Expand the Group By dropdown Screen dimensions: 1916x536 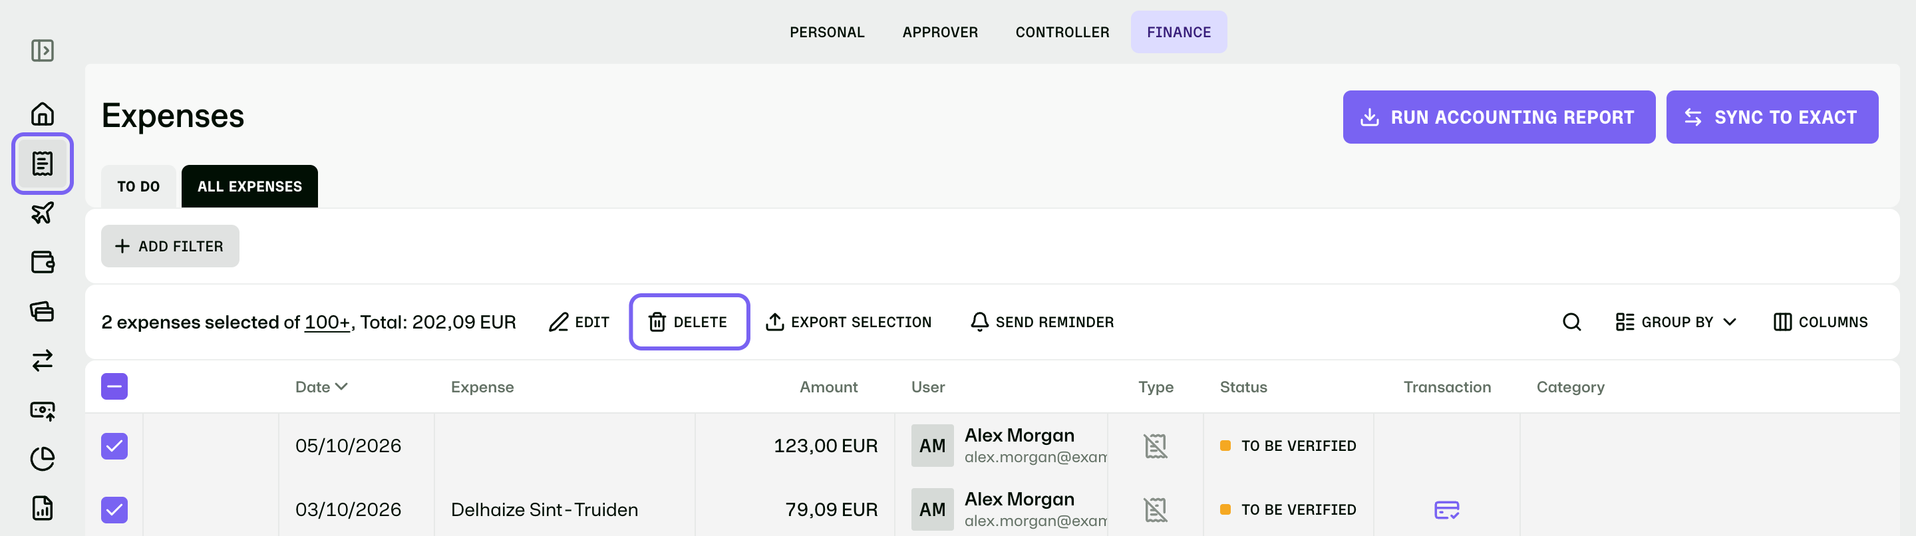[1676, 322]
